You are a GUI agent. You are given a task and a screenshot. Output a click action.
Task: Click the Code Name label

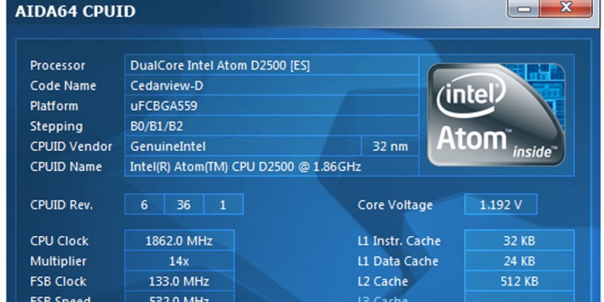pos(63,86)
